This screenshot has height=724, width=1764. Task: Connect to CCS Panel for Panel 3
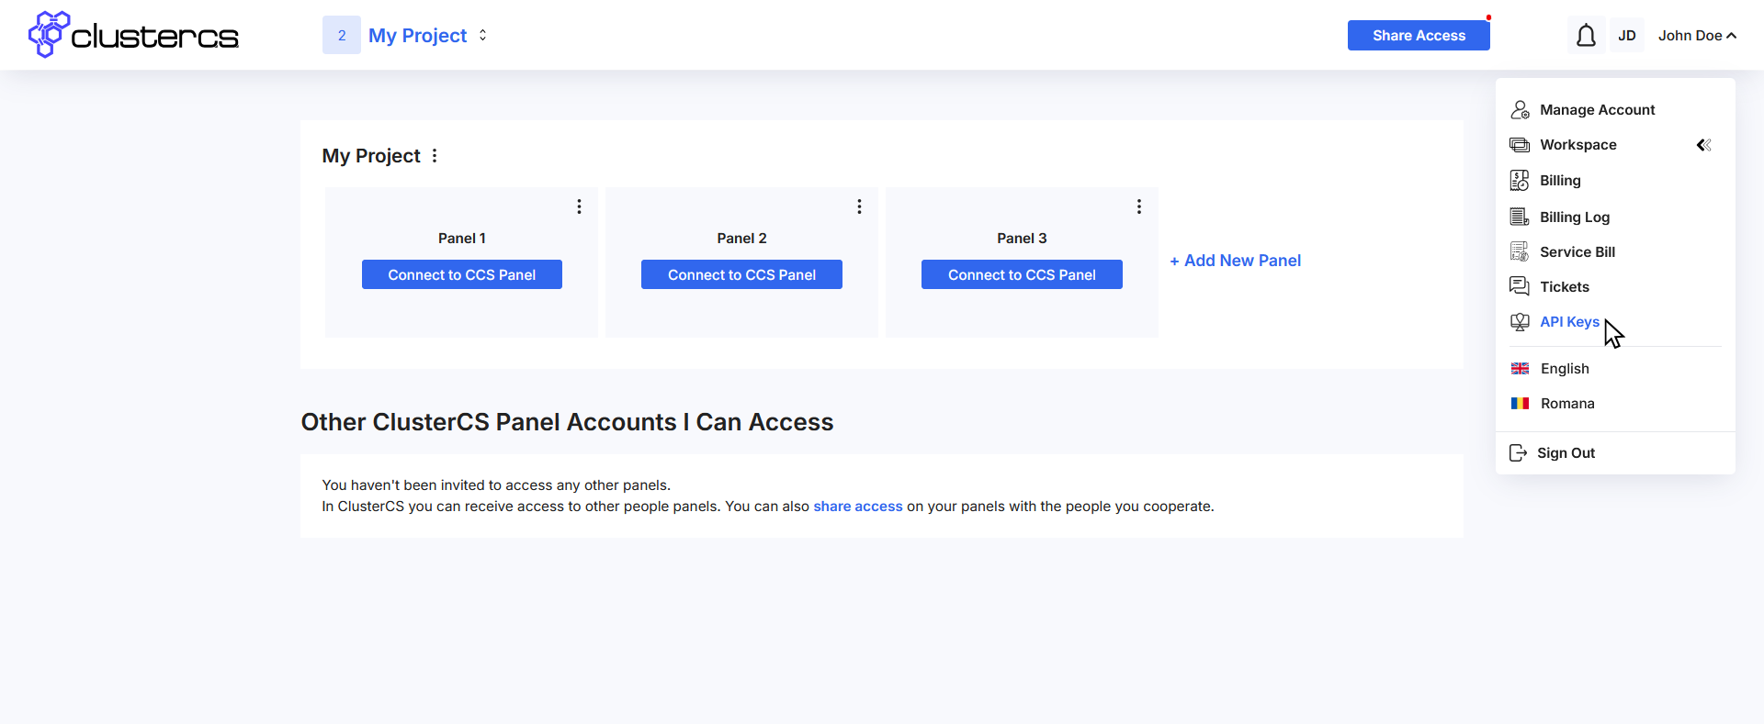pyautogui.click(x=1022, y=274)
